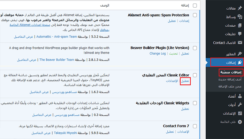Image resolution: width=244 pixels, height=139 pixels.
Task: Select the إضافات منصّبة submenu item
Action: 231,72
